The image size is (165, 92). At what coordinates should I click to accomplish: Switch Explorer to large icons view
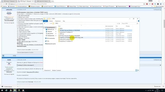click(138, 70)
